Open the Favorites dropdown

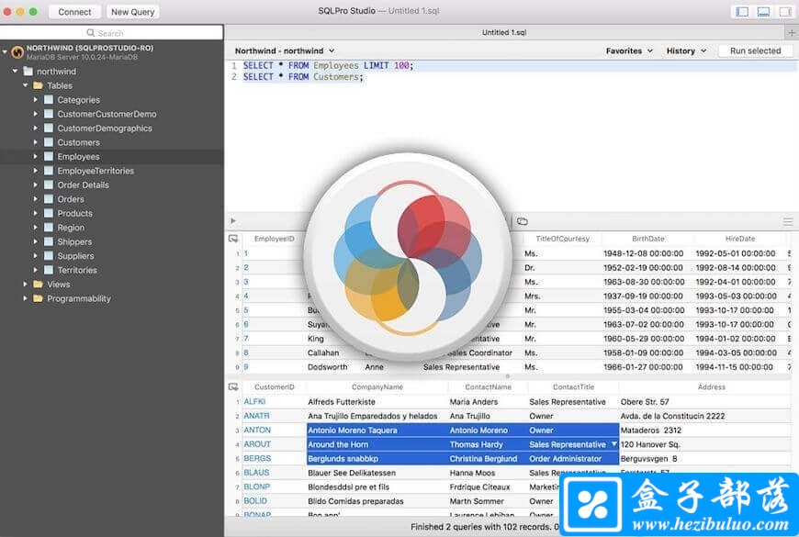coord(629,51)
